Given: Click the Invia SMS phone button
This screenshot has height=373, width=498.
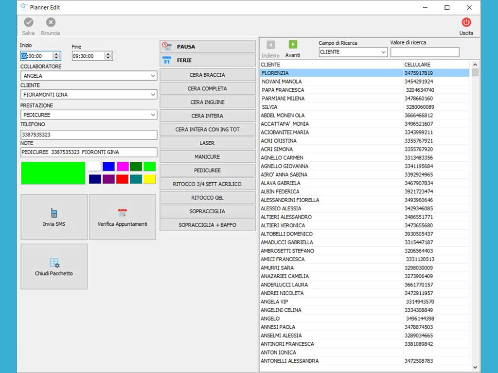Looking at the screenshot, I should click(x=54, y=217).
